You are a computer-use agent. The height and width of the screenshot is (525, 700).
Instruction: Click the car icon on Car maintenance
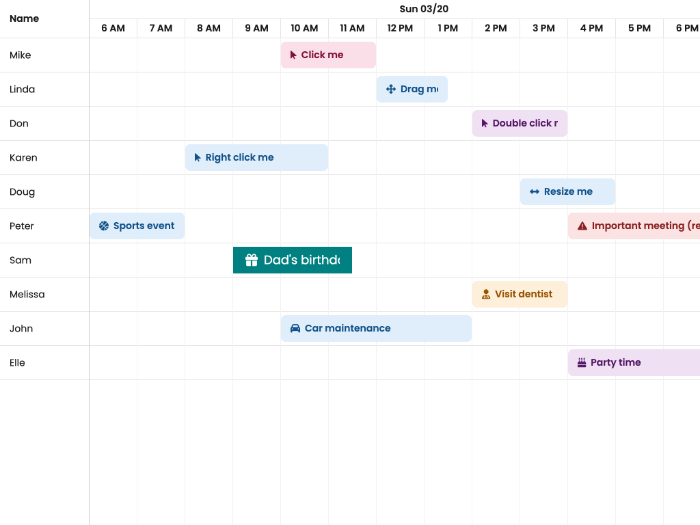pos(295,329)
